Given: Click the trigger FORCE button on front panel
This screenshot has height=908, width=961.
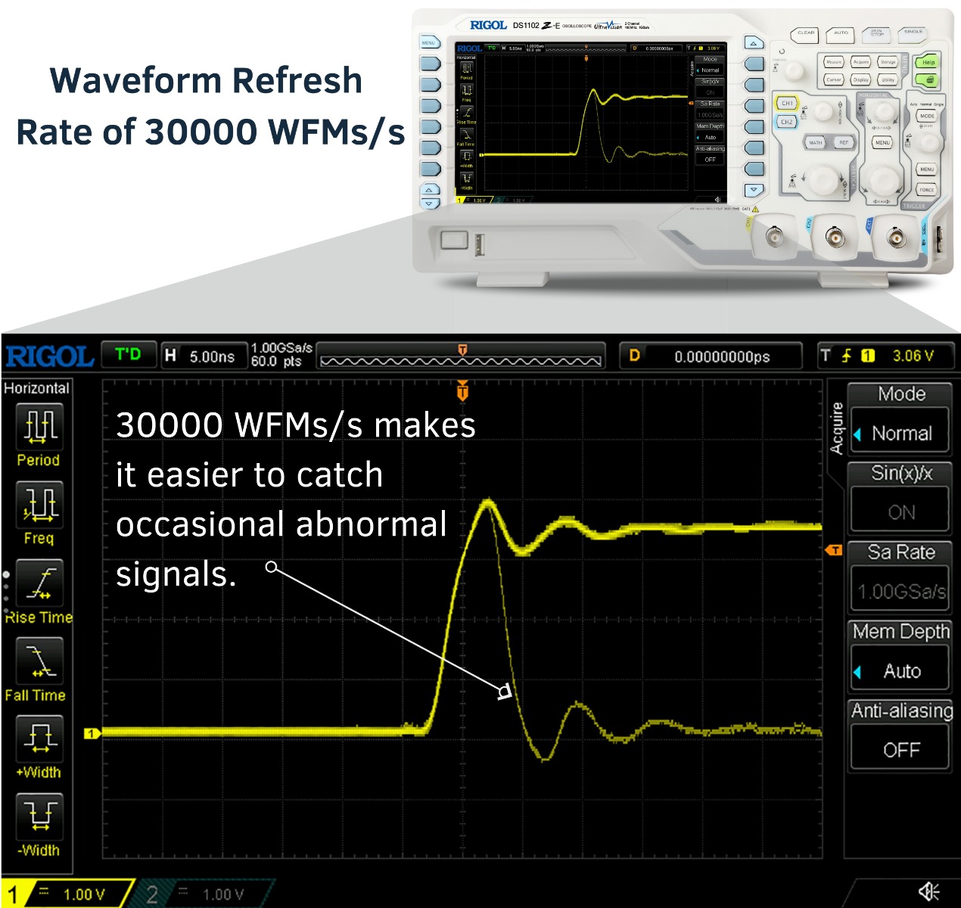Looking at the screenshot, I should pos(927,190).
